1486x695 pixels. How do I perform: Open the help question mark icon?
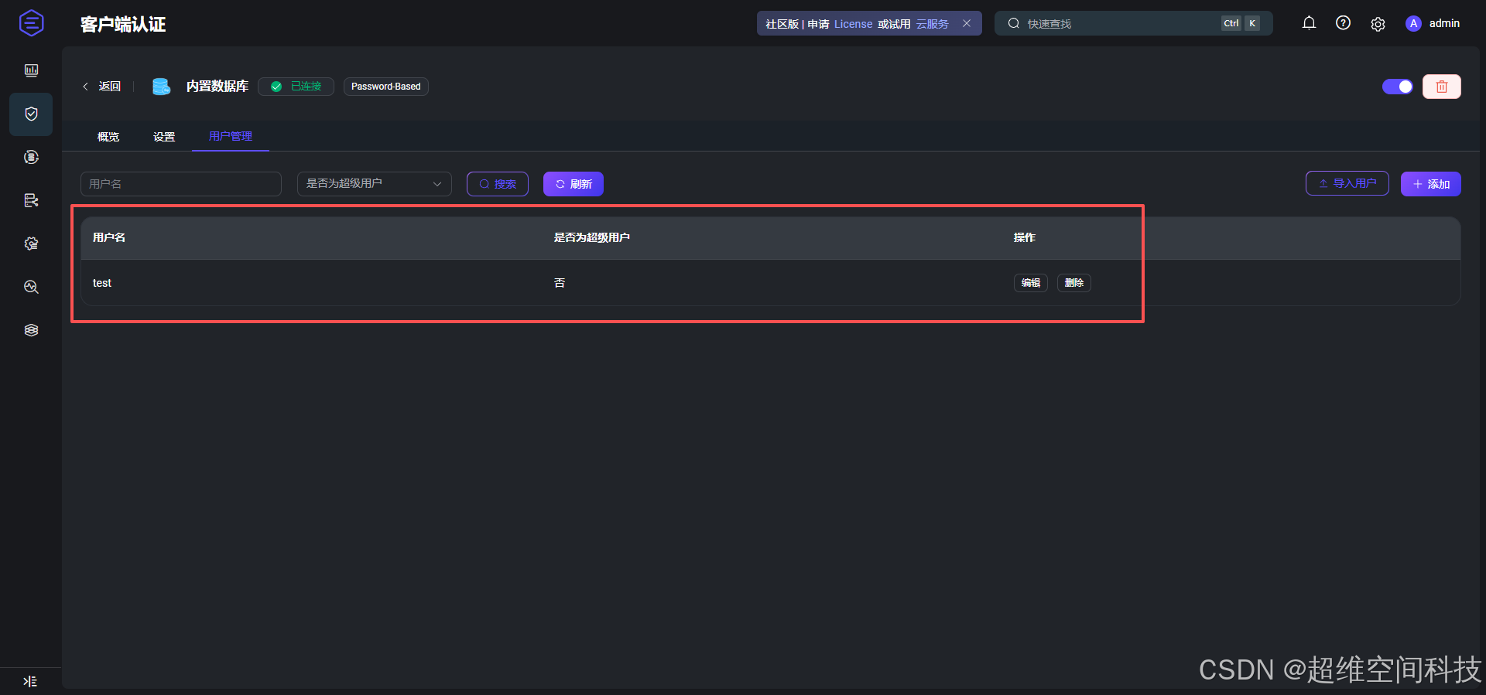(x=1344, y=23)
